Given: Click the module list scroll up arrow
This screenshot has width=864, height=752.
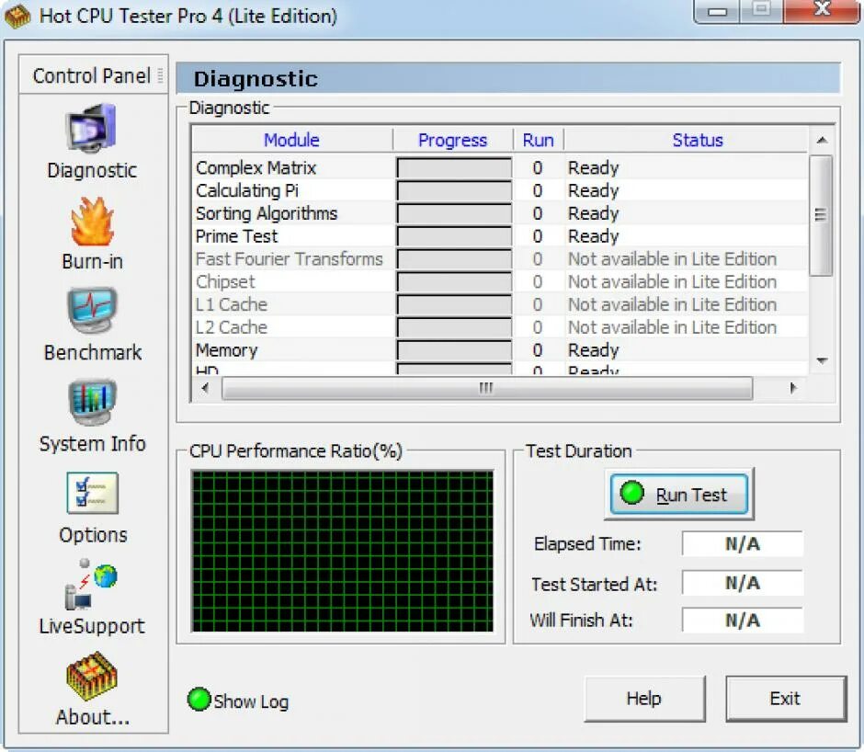Looking at the screenshot, I should pyautogui.click(x=822, y=140).
